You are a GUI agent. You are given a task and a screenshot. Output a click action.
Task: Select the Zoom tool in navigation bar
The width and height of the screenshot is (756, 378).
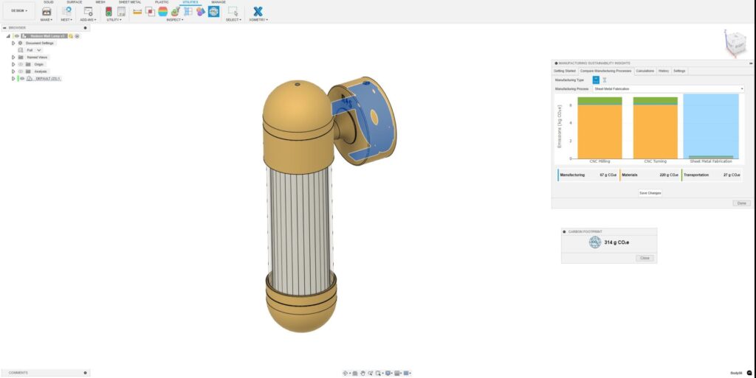point(371,373)
